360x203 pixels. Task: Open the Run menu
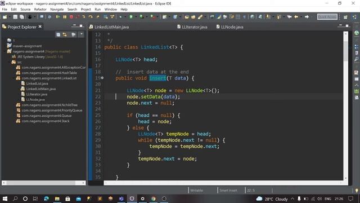tap(97, 10)
